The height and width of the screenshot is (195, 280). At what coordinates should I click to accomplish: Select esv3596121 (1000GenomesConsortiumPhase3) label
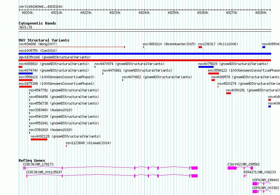[x=57, y=77]
